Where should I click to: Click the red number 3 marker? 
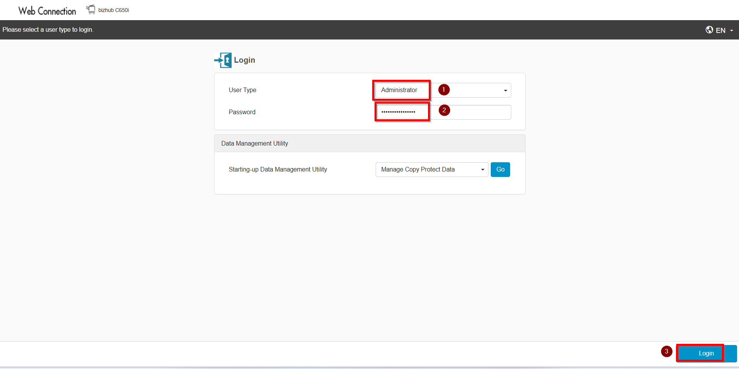[666, 352]
